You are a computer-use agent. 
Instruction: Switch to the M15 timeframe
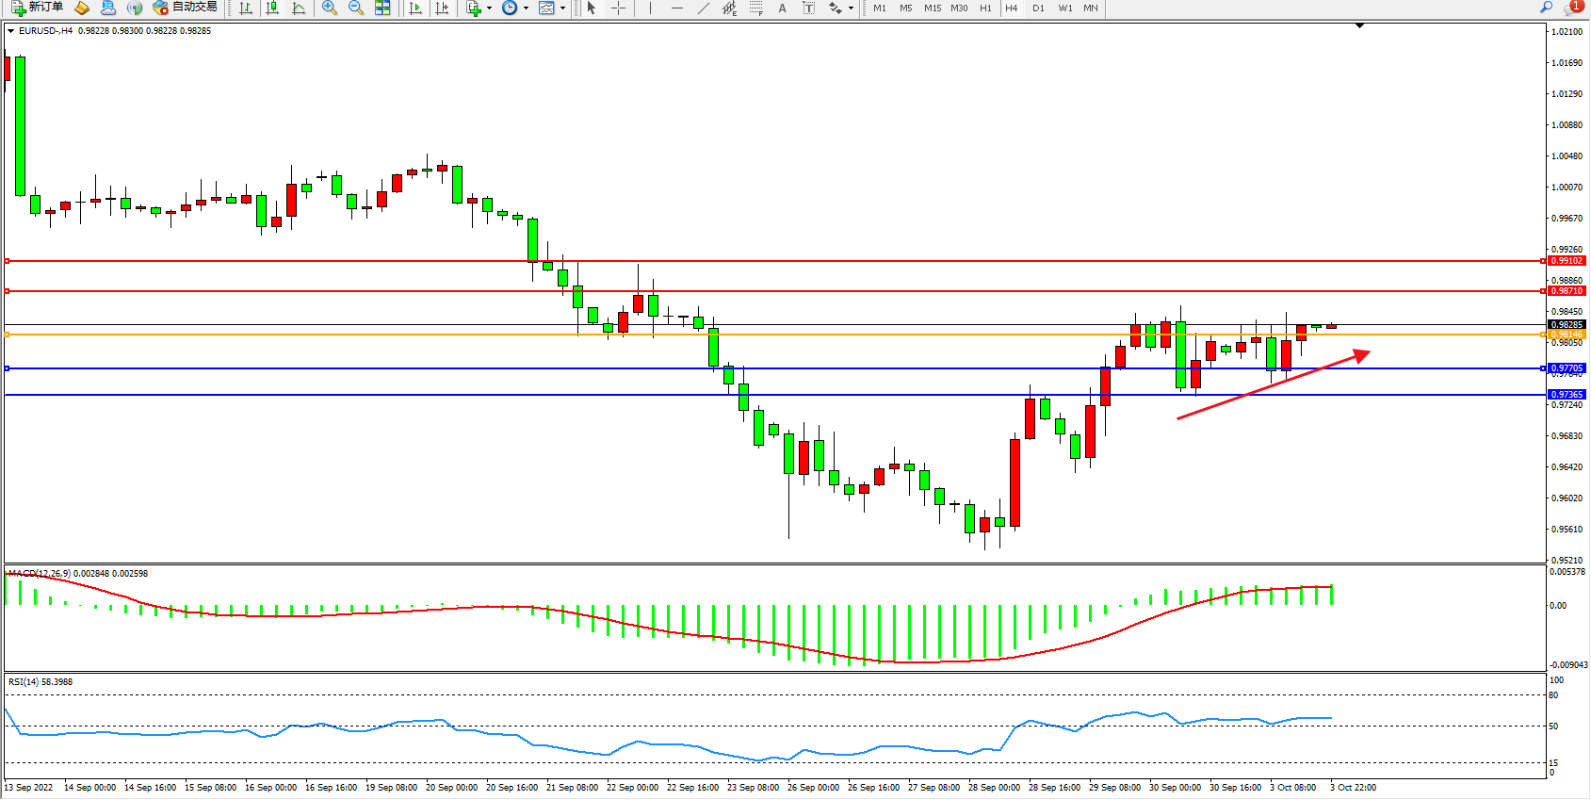coord(932,8)
